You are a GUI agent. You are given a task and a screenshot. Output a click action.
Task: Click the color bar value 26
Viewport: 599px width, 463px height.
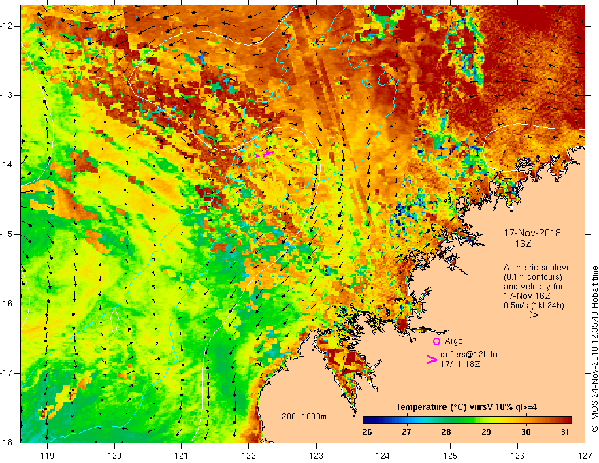click(367, 432)
